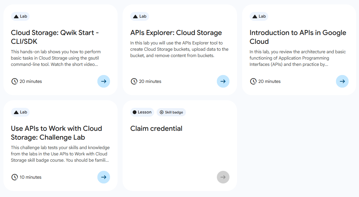
Task: Open the Cloud Storage Qwik Start lab arrow
Action: point(104,81)
